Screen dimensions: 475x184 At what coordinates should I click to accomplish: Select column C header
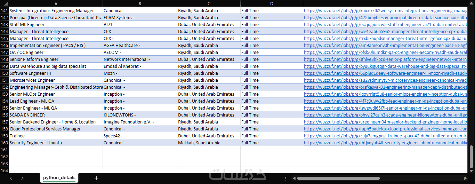(209, 3)
